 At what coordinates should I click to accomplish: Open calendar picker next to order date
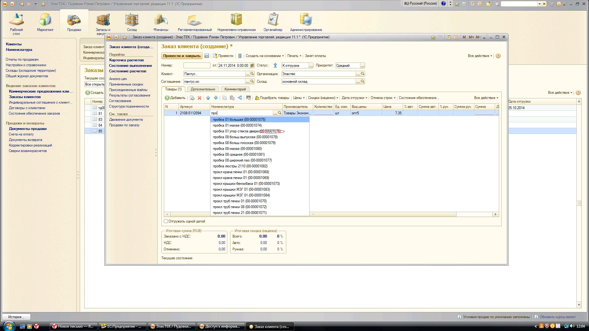[252, 66]
